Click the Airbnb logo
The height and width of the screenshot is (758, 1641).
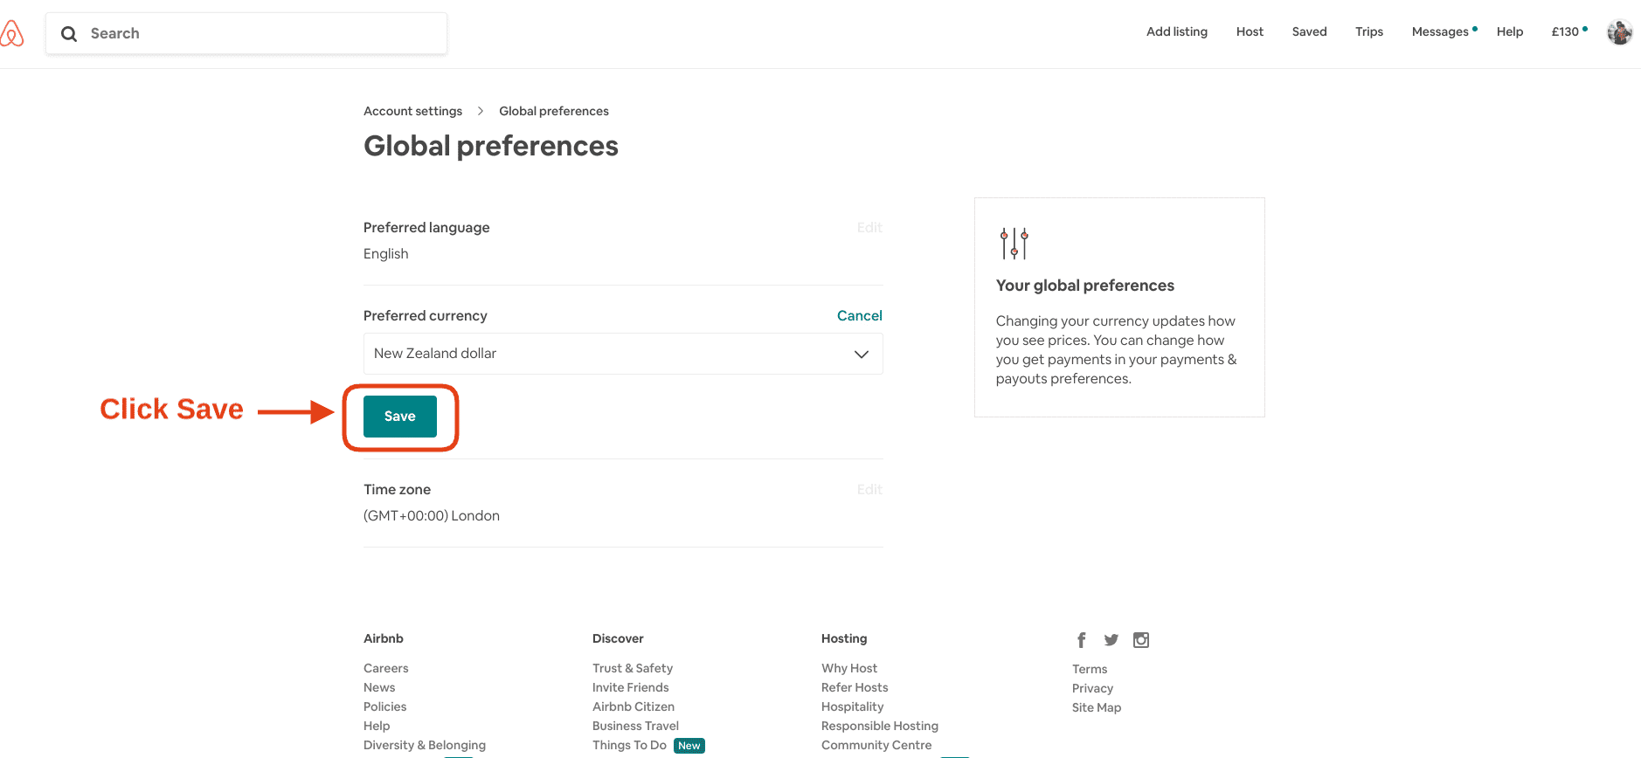[13, 32]
